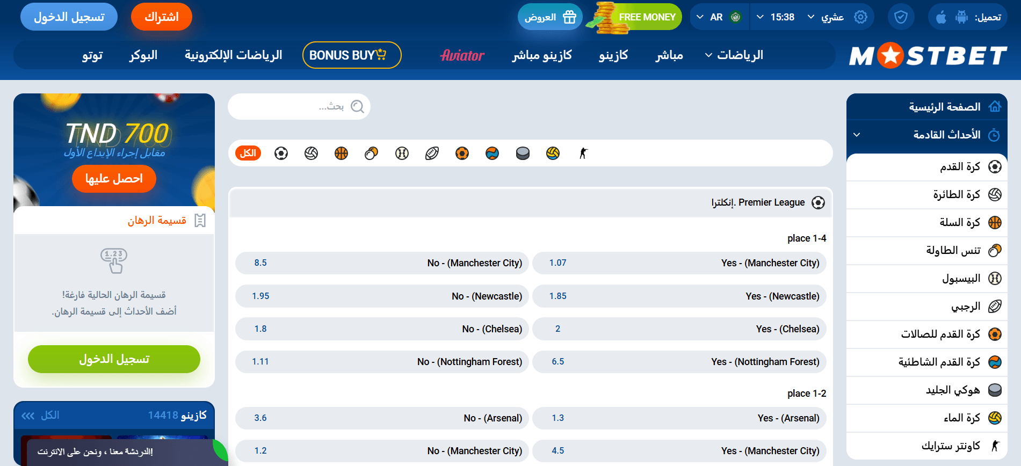Screen dimensions: 1021x466
Task: Click the ice hockey puck filter icon
Action: pos(523,154)
